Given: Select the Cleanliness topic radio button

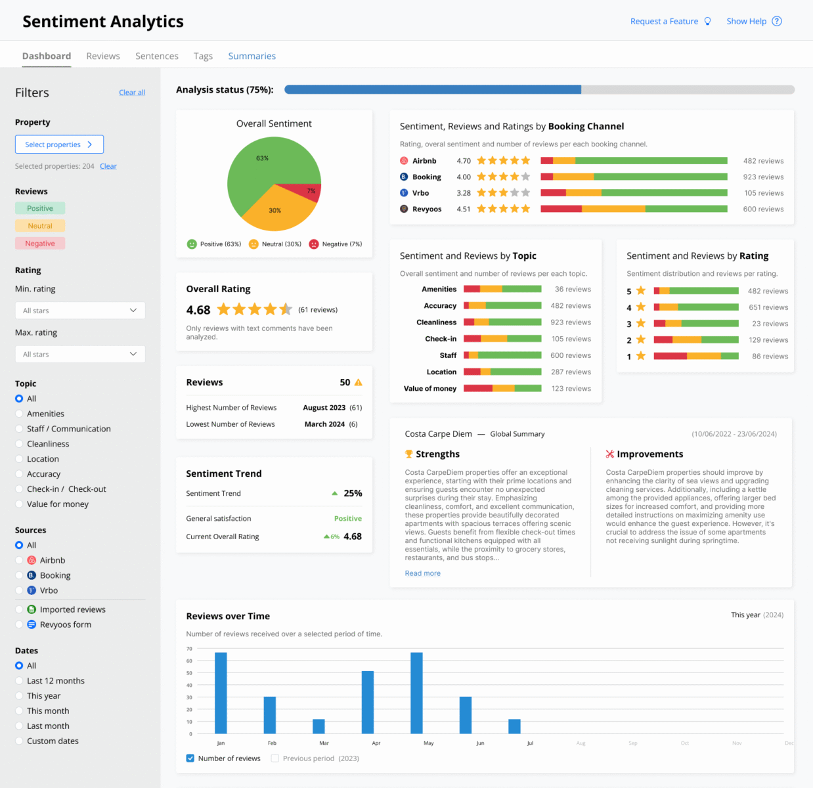Looking at the screenshot, I should [19, 444].
